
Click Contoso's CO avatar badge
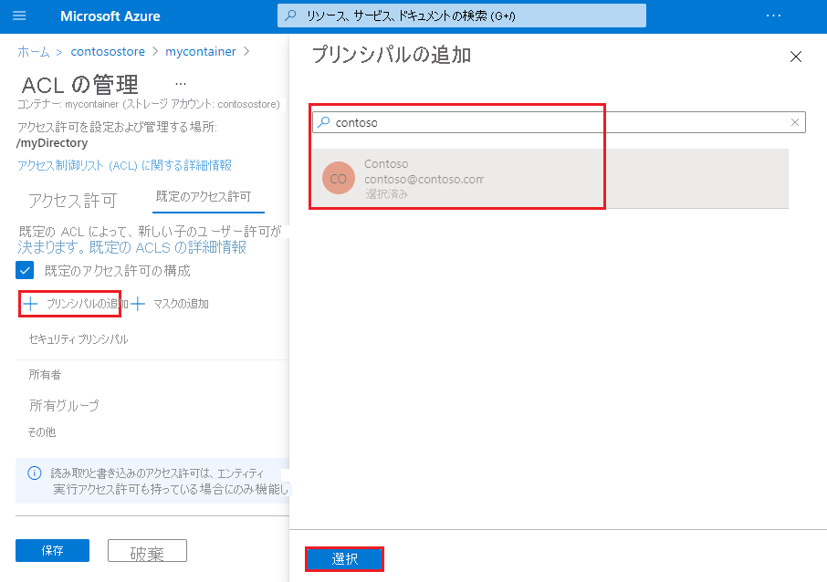click(x=338, y=178)
